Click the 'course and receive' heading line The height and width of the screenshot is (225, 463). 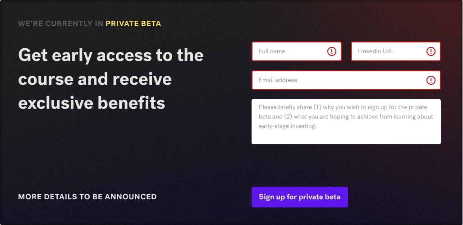click(95, 79)
